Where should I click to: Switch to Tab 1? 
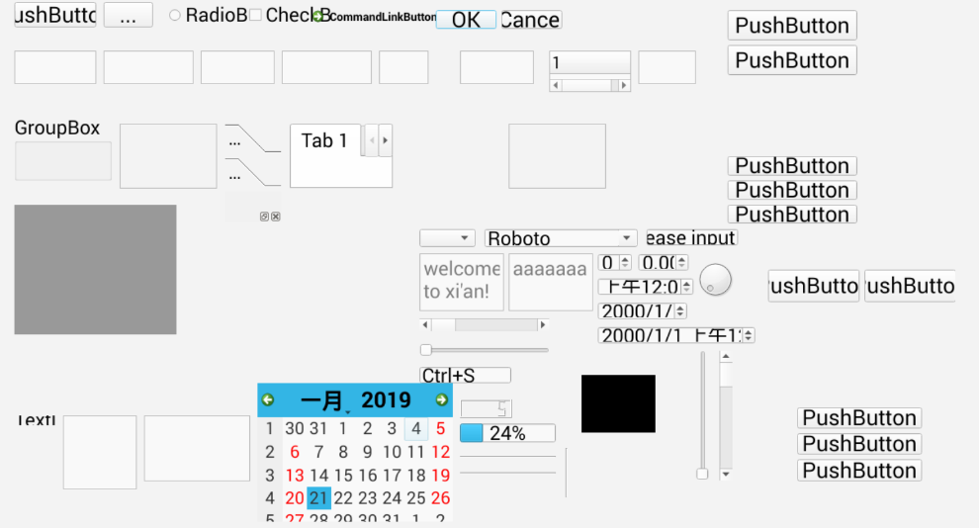click(325, 140)
